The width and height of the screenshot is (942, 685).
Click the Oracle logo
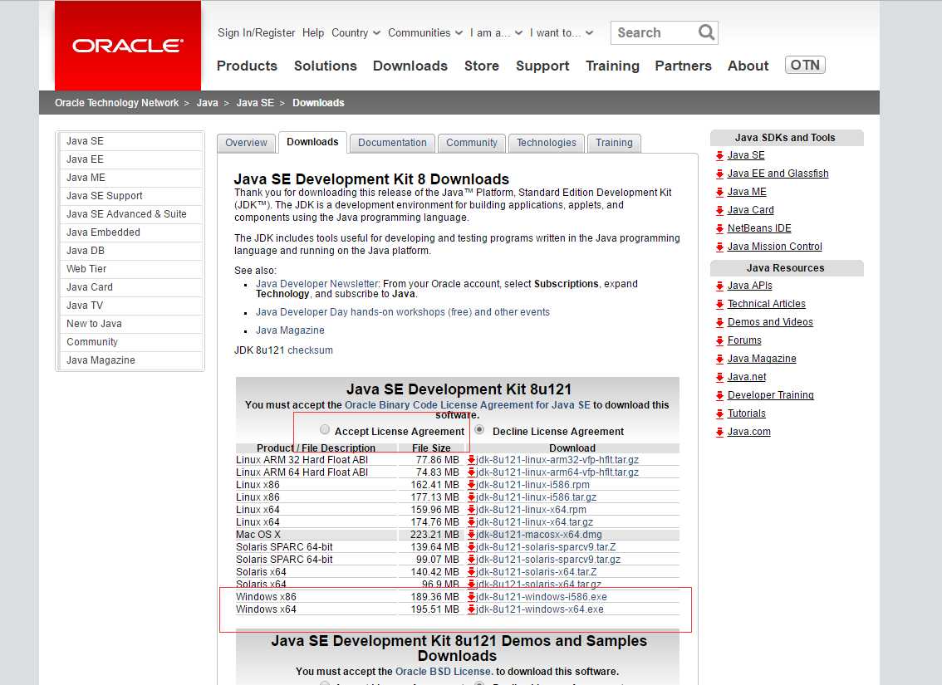pos(127,46)
